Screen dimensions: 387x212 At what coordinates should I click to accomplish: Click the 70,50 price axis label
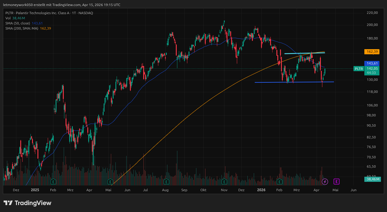click(372, 157)
